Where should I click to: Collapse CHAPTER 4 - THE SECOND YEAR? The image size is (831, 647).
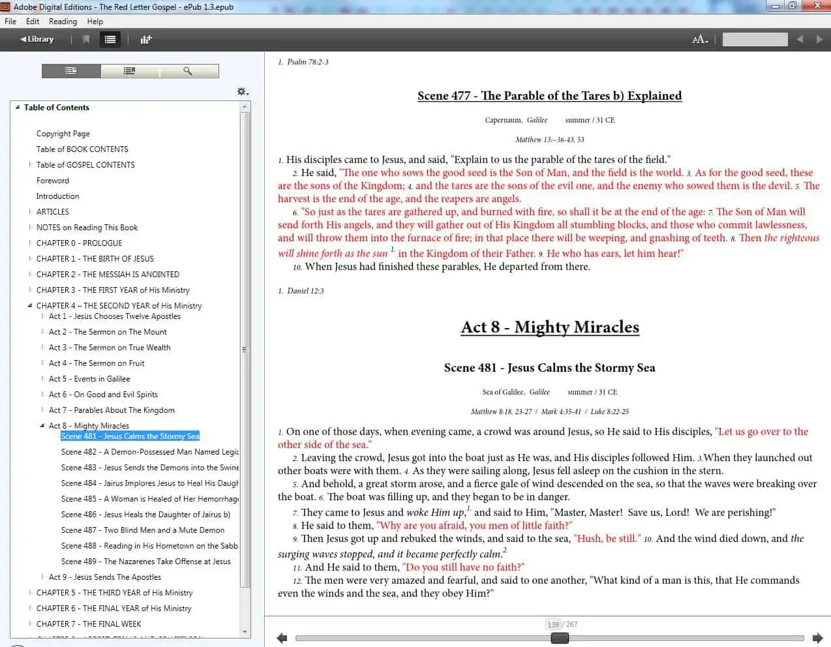(30, 306)
